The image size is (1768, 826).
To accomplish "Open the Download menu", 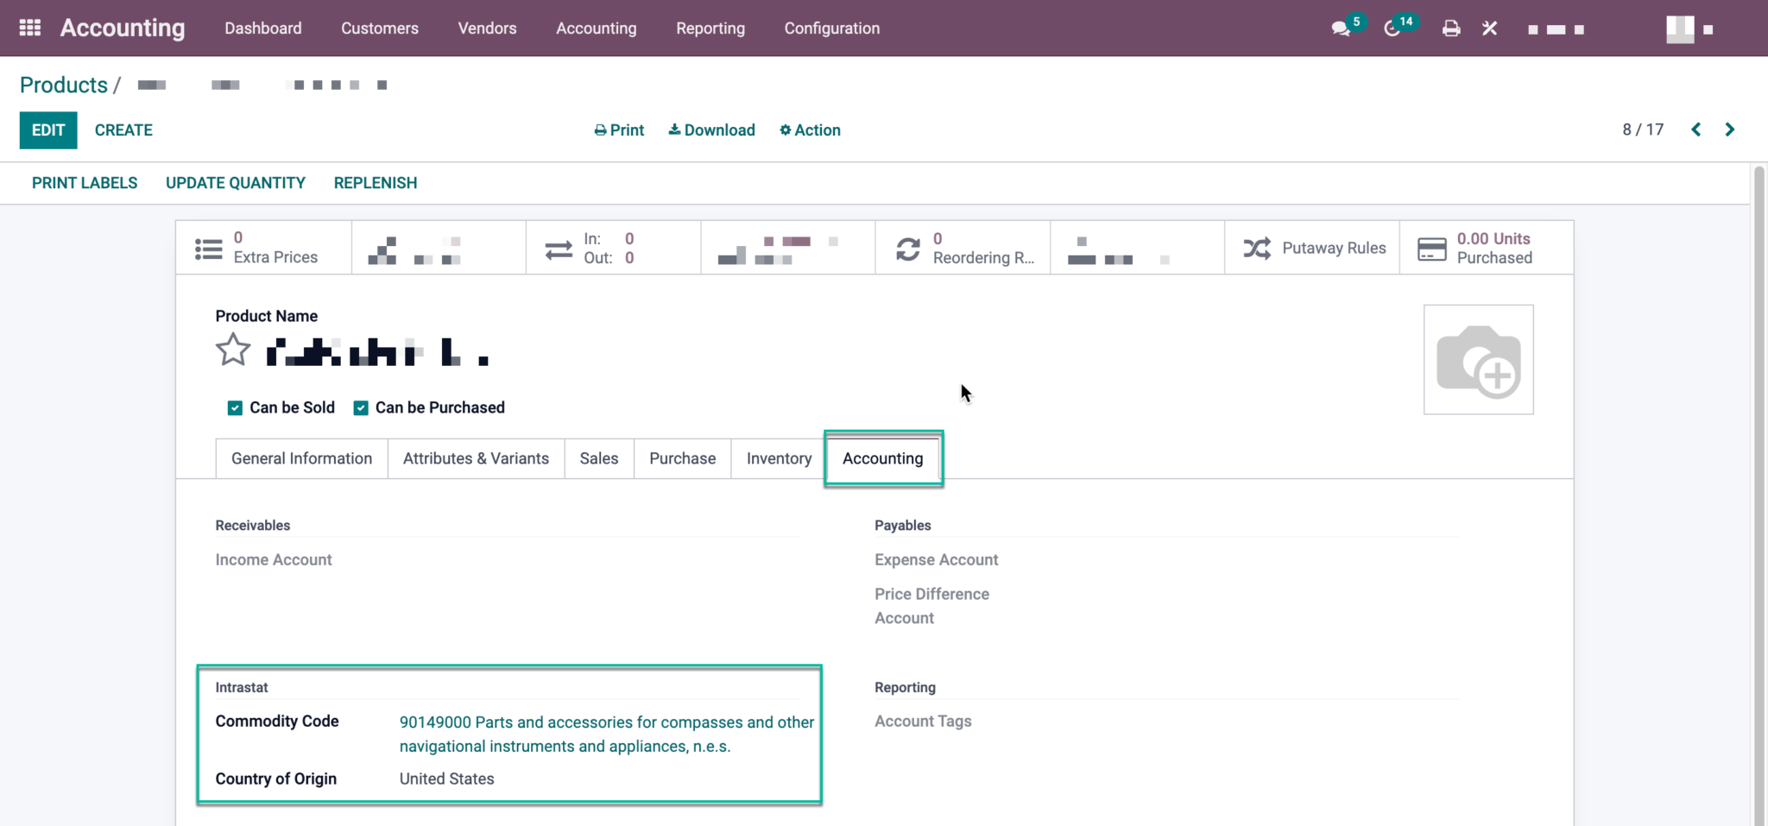I will tap(711, 129).
